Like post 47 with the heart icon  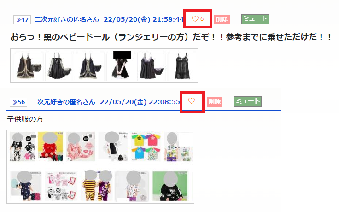[x=195, y=19]
